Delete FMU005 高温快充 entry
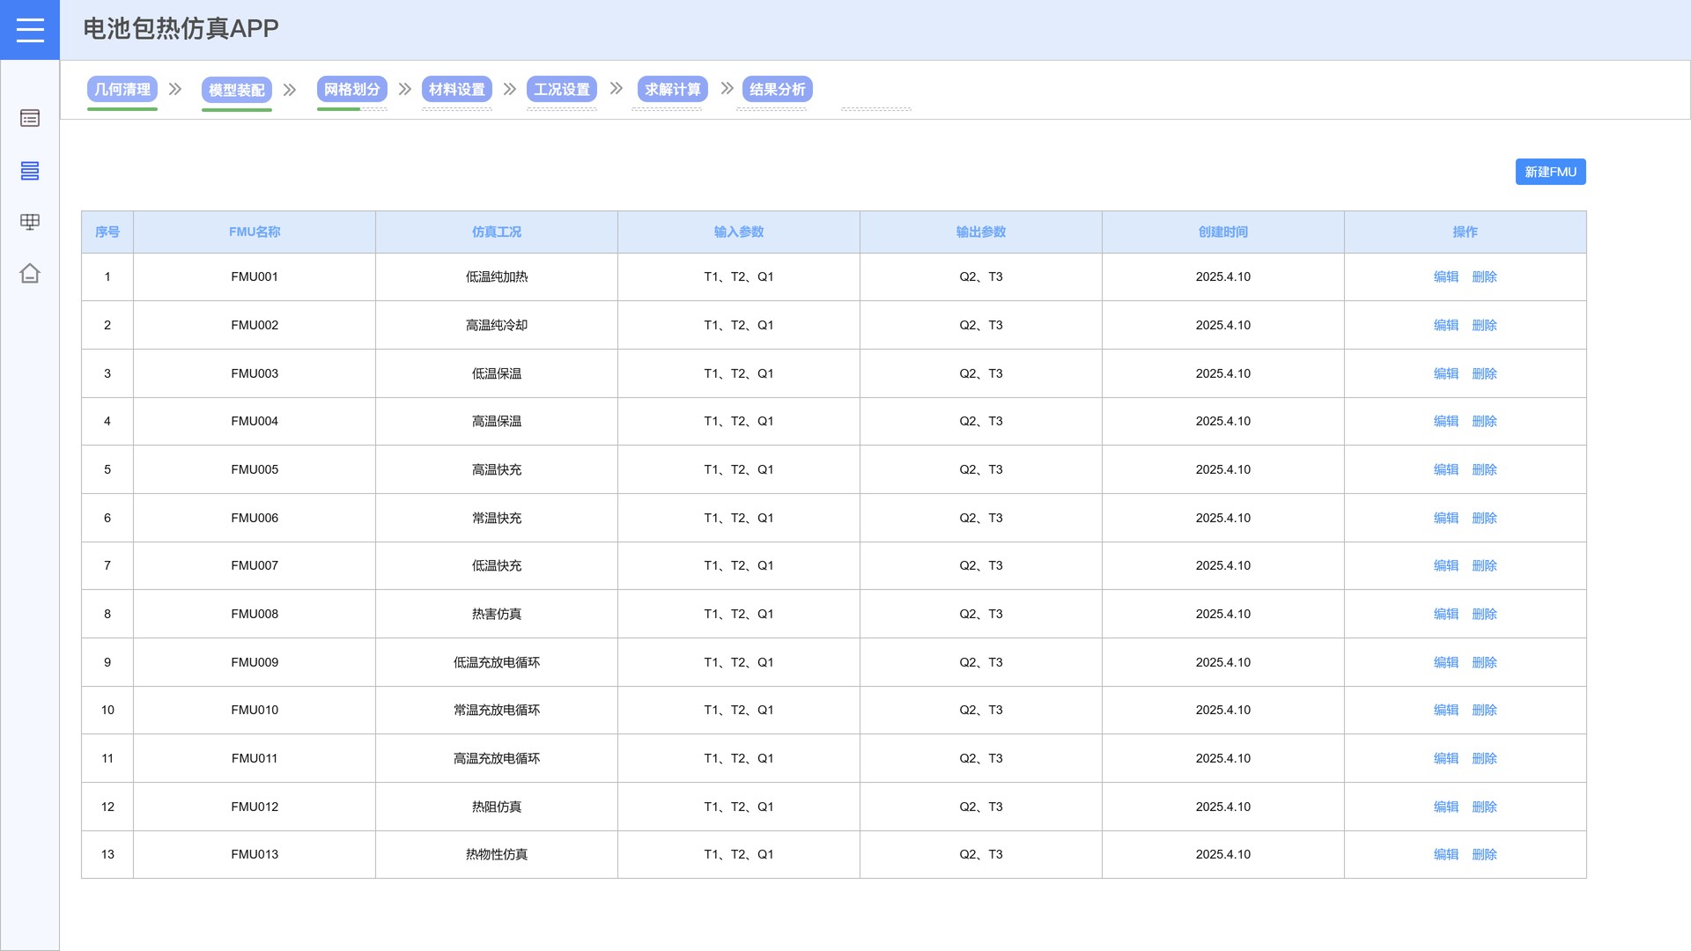The image size is (1691, 951). [1485, 470]
